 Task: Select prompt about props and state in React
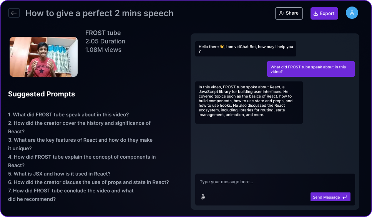pos(88,182)
